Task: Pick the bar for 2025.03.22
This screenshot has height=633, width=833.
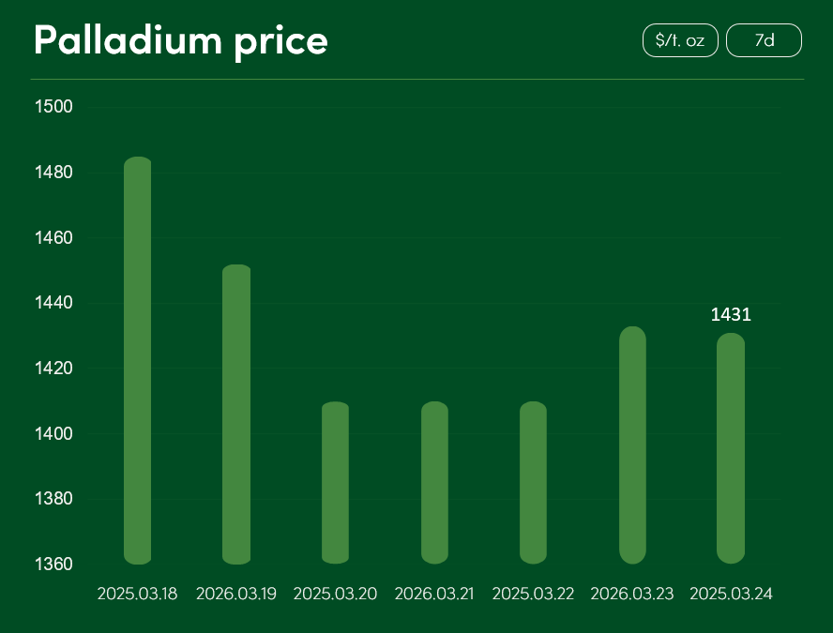Action: click(533, 483)
